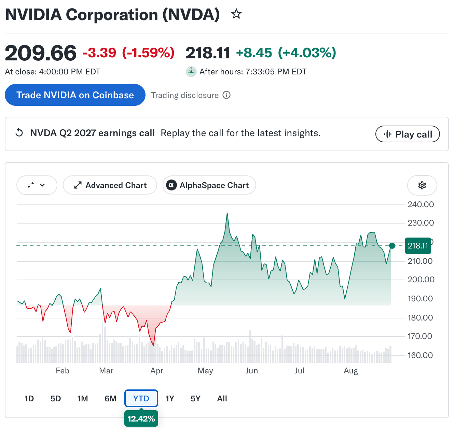Open chart settings gear icon
The height and width of the screenshot is (428, 455).
[422, 185]
